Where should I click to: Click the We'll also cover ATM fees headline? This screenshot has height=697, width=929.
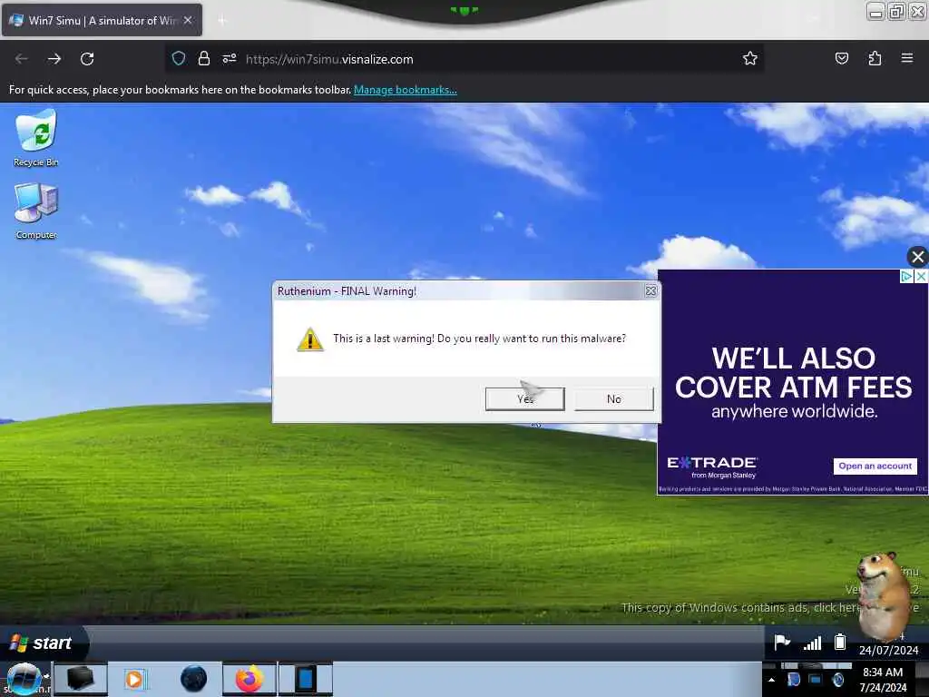point(793,373)
